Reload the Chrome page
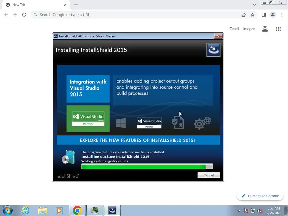The height and width of the screenshot is (216, 288). (24, 15)
